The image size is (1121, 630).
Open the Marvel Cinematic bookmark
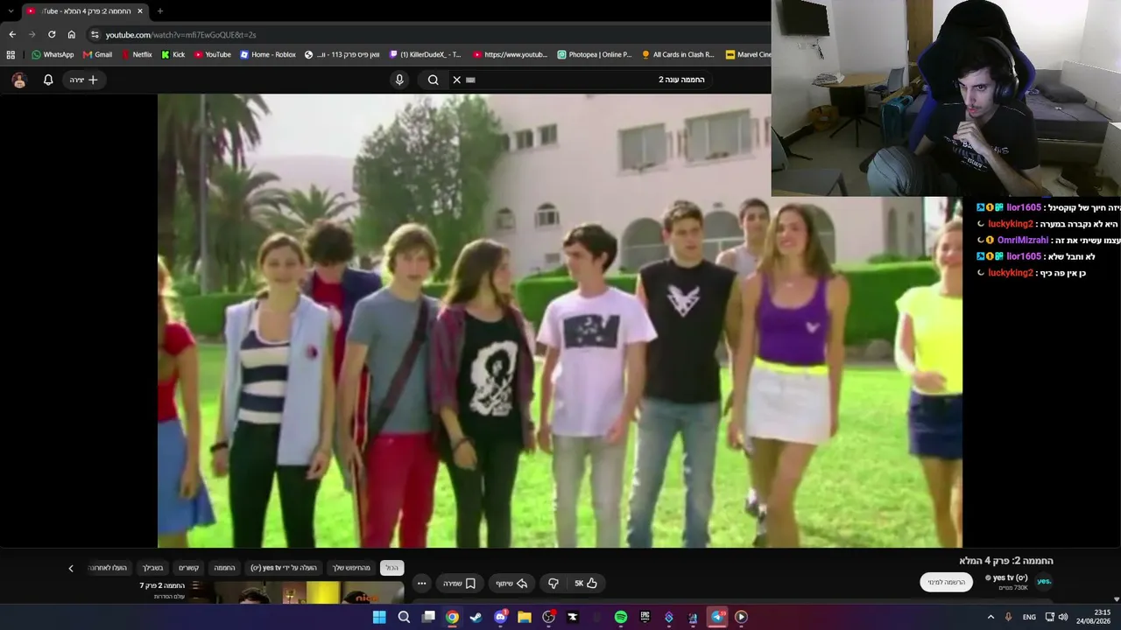[x=749, y=54]
